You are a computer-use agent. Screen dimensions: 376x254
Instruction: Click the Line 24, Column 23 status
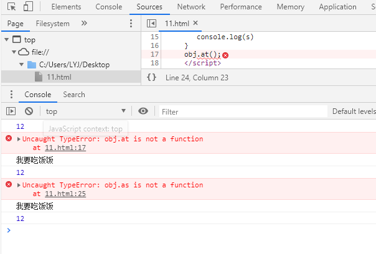point(197,78)
